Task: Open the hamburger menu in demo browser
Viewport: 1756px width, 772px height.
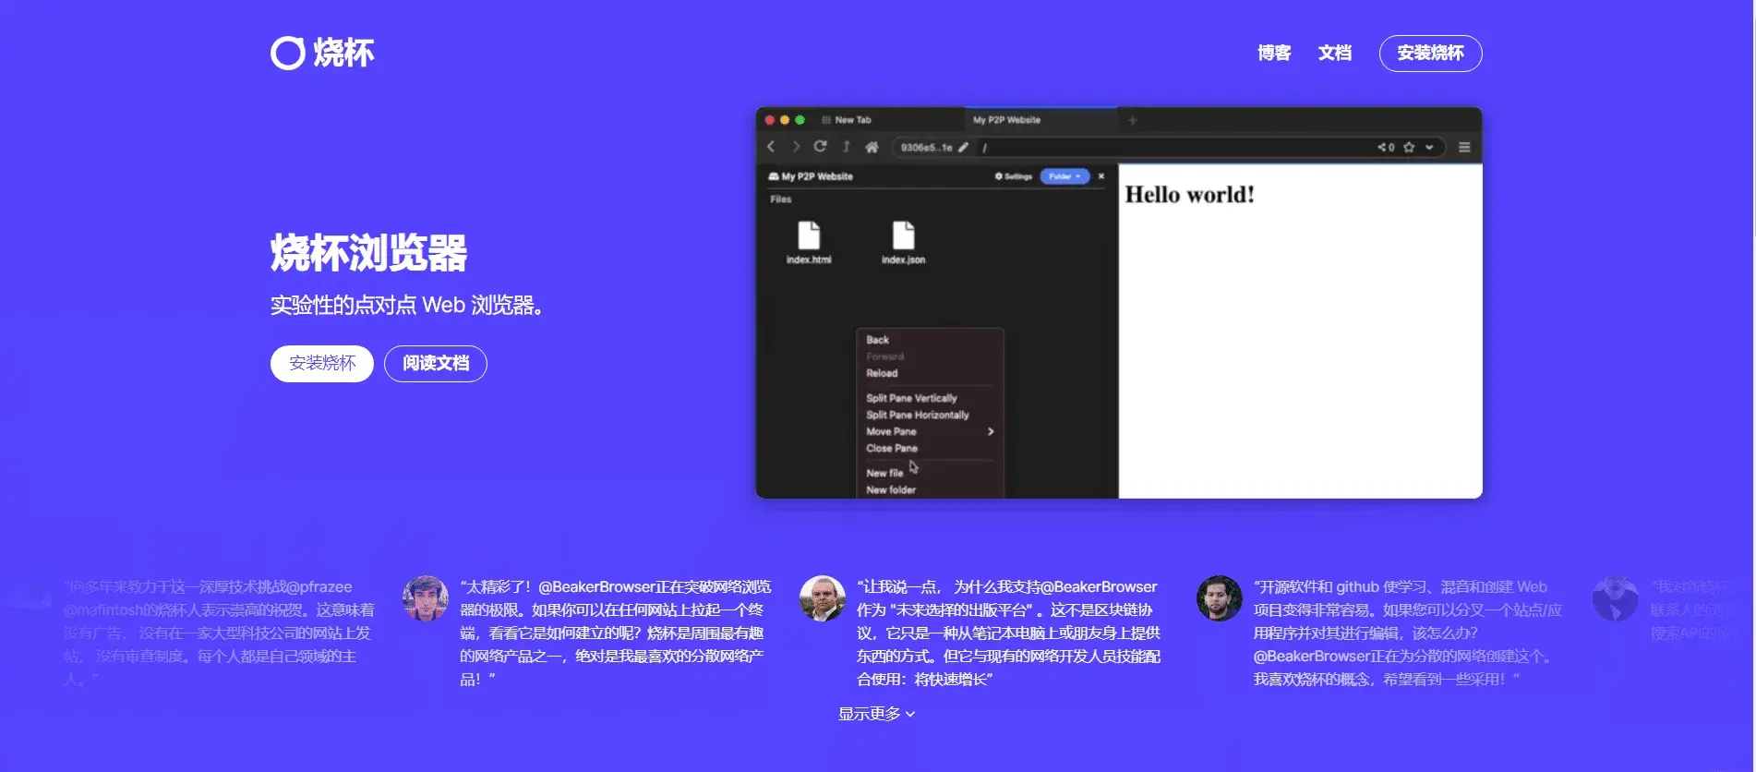Action: pos(1464,147)
